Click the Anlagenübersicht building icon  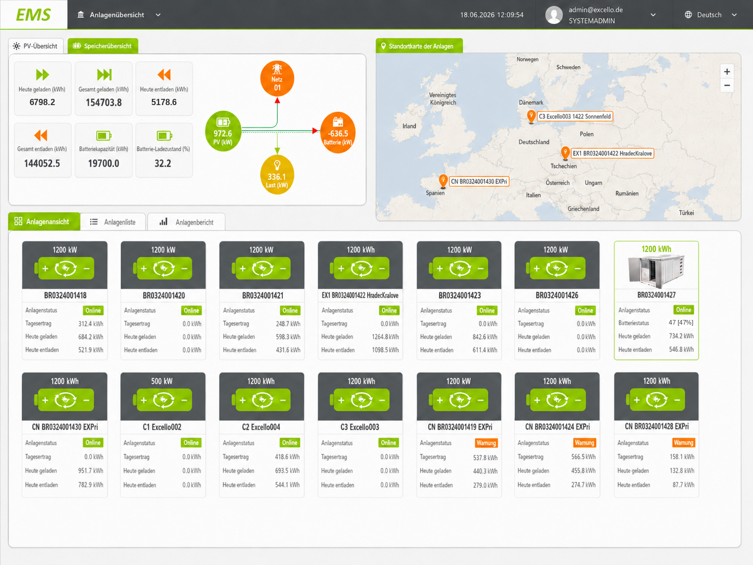point(81,15)
